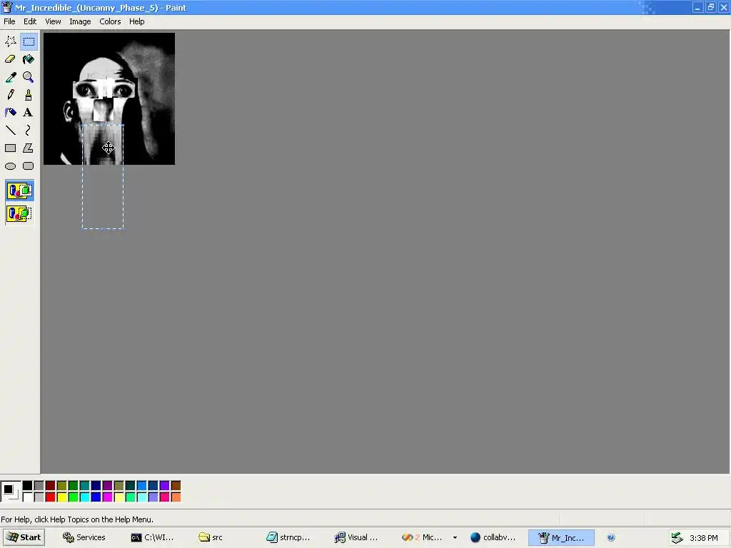Image resolution: width=731 pixels, height=548 pixels.
Task: Click the Paint icon in the title bar
Action: pyautogui.click(x=7, y=7)
